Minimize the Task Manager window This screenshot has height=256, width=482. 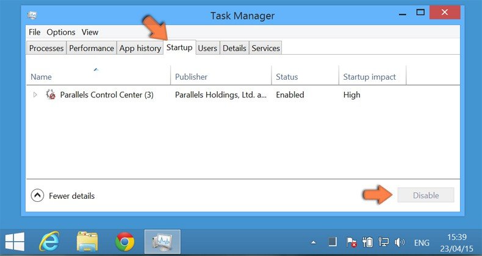(x=403, y=14)
